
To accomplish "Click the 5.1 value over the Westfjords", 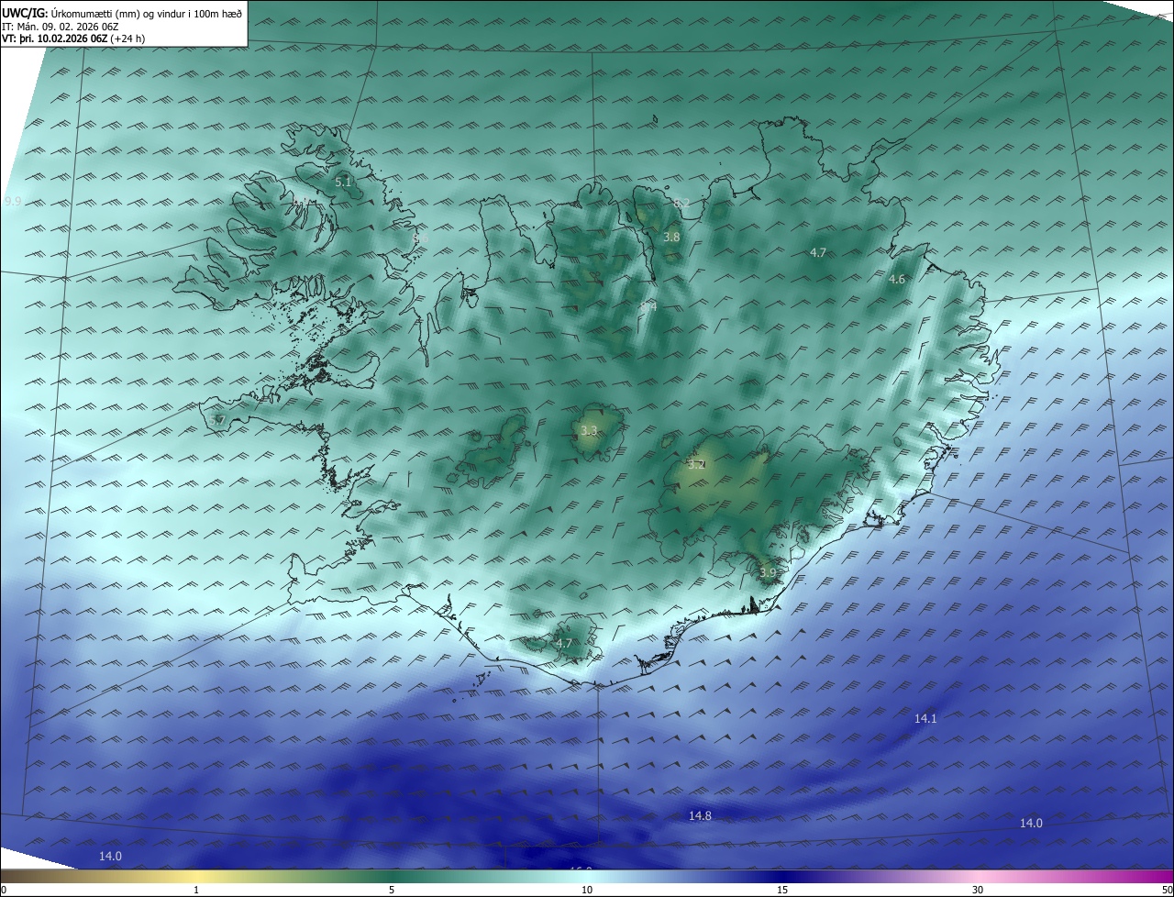I will [x=343, y=183].
